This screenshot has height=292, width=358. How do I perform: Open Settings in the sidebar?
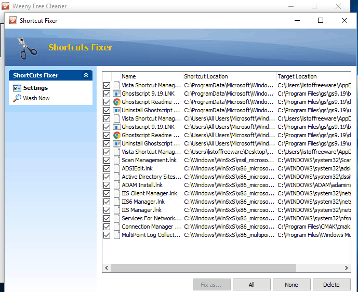35,88
